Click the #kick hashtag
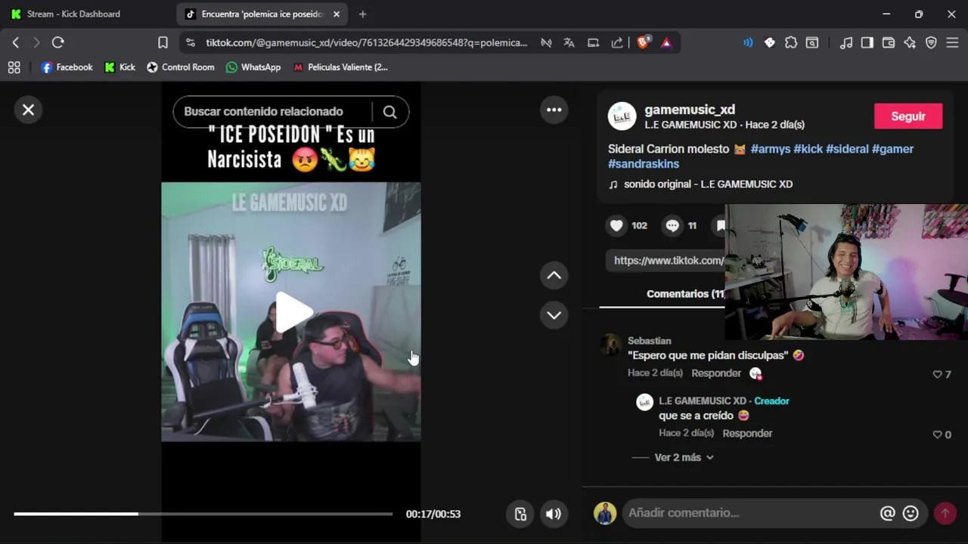The width and height of the screenshot is (968, 544). [808, 149]
